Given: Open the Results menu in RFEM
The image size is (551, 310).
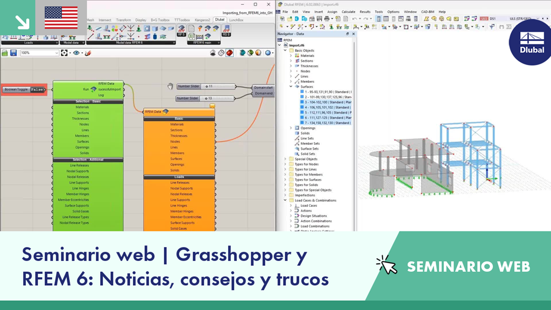Looking at the screenshot, I should [365, 12].
